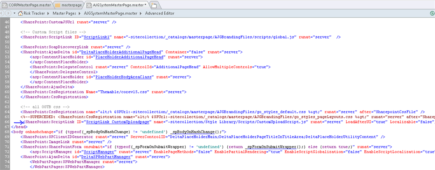
Task: Click the folder icon on the masterpage tab
Action: tap(58, 5)
